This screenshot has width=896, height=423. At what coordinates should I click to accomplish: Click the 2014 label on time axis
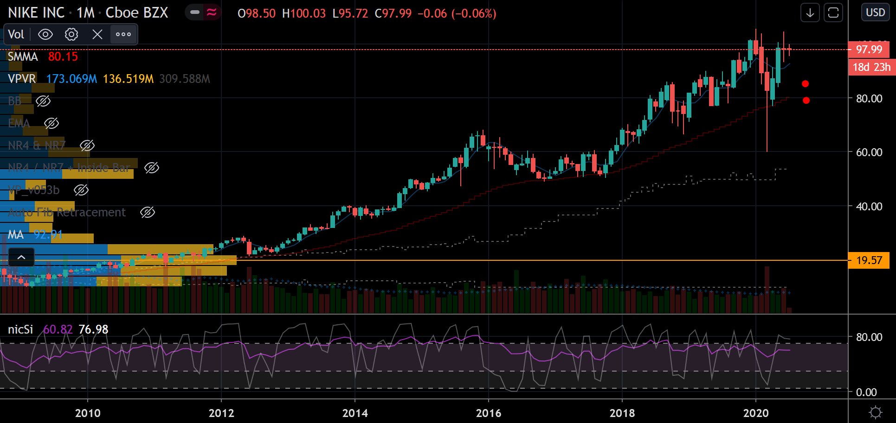tap(355, 413)
